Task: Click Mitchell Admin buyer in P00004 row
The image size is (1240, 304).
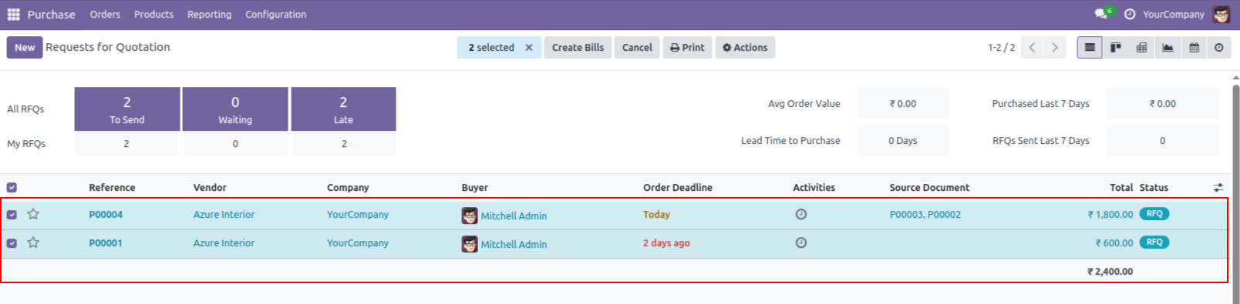Action: [x=514, y=216]
